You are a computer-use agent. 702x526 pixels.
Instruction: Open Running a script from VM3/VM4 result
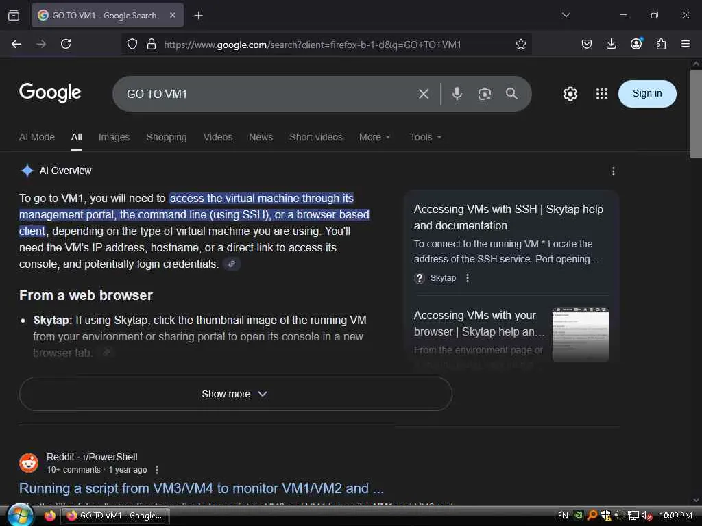(202, 488)
